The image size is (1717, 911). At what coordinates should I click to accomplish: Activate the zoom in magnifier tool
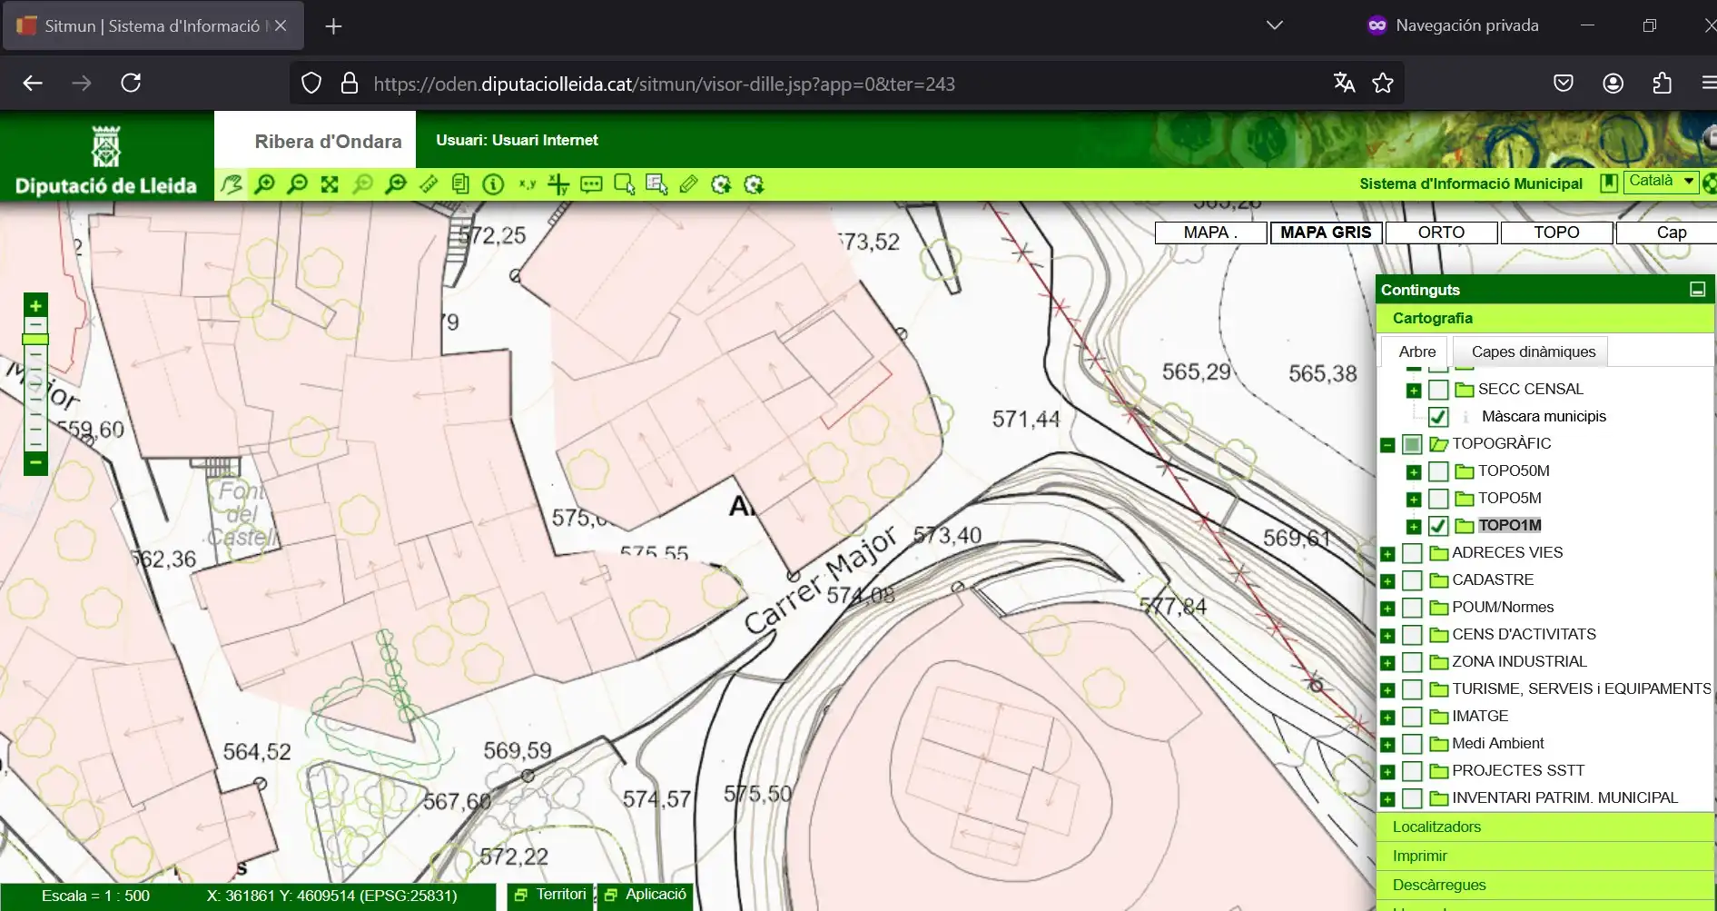pyautogui.click(x=264, y=184)
